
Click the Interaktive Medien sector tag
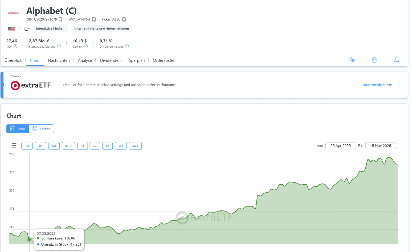(50, 29)
